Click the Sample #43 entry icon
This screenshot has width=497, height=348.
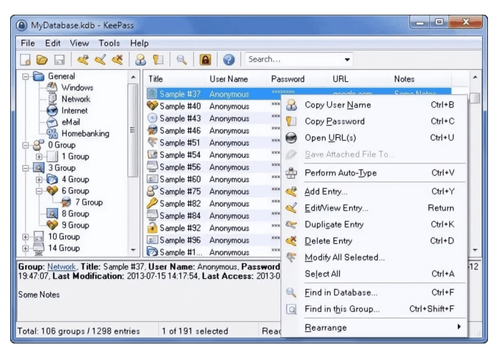click(153, 118)
